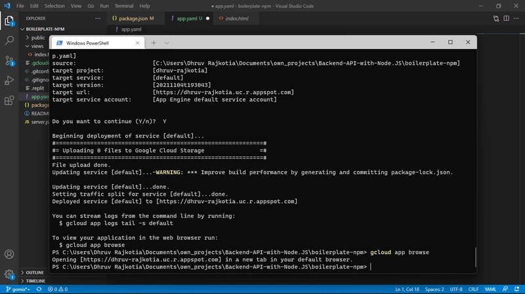Select .replit file in explorer
525x294 pixels.
[x=37, y=88]
